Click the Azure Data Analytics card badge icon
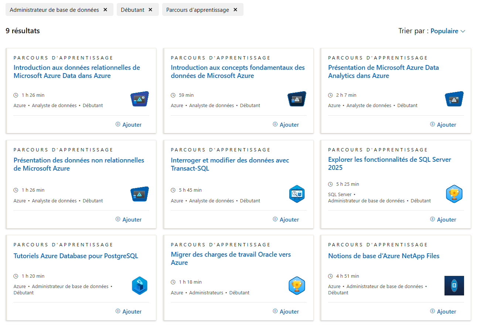The width and height of the screenshot is (477, 325). coord(454,99)
